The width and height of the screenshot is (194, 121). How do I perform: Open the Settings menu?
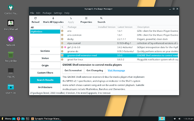pos(58,13)
